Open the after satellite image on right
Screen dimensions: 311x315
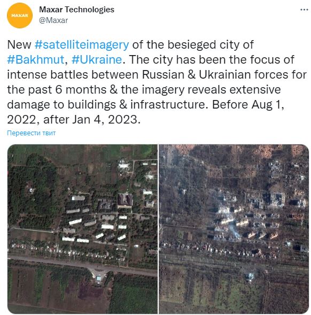pyautogui.click(x=234, y=229)
